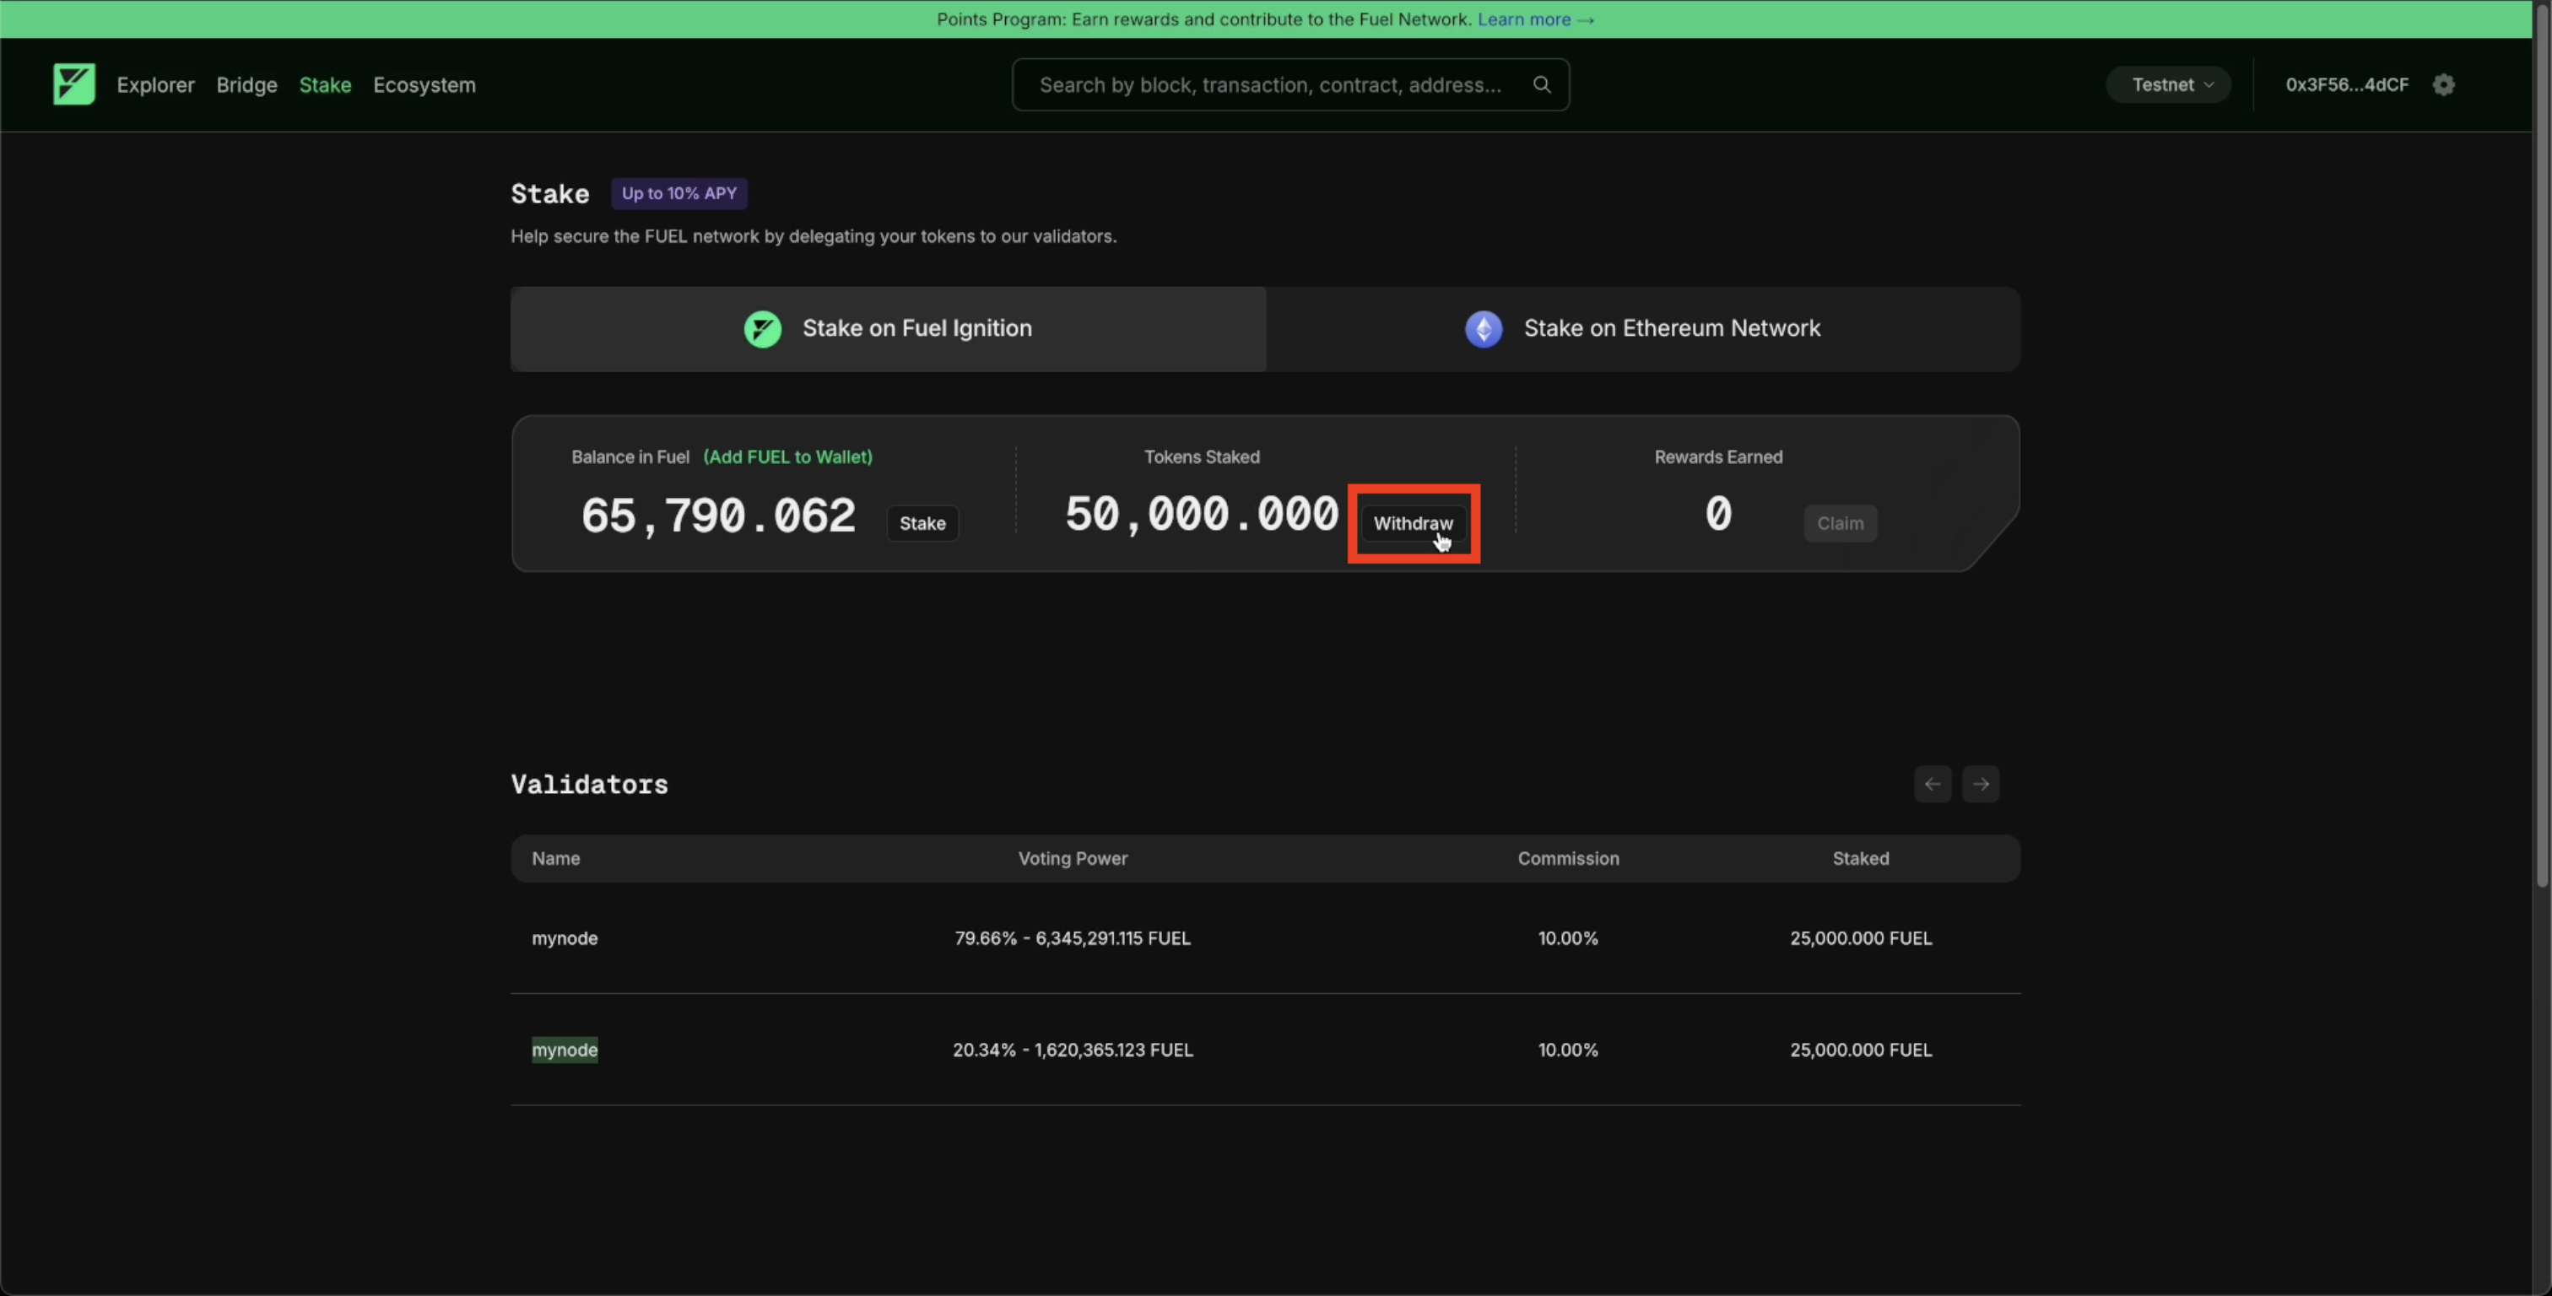This screenshot has width=2552, height=1296.
Task: Switch to Stake on Ethereum Network tab
Action: tap(1644, 329)
